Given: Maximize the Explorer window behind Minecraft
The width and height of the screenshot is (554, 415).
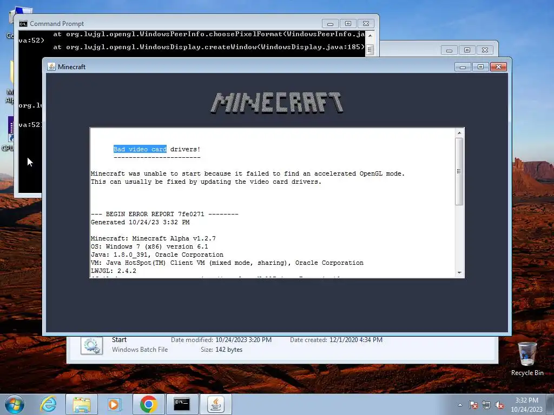Looking at the screenshot, I should pos(467,50).
